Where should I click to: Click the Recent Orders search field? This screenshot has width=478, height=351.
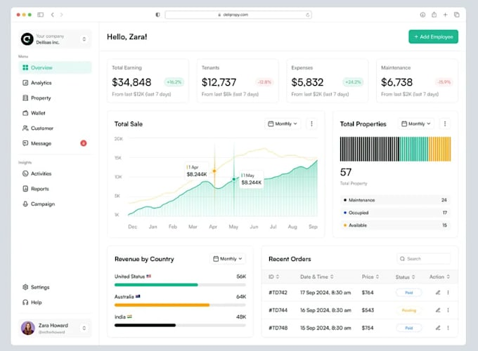424,259
